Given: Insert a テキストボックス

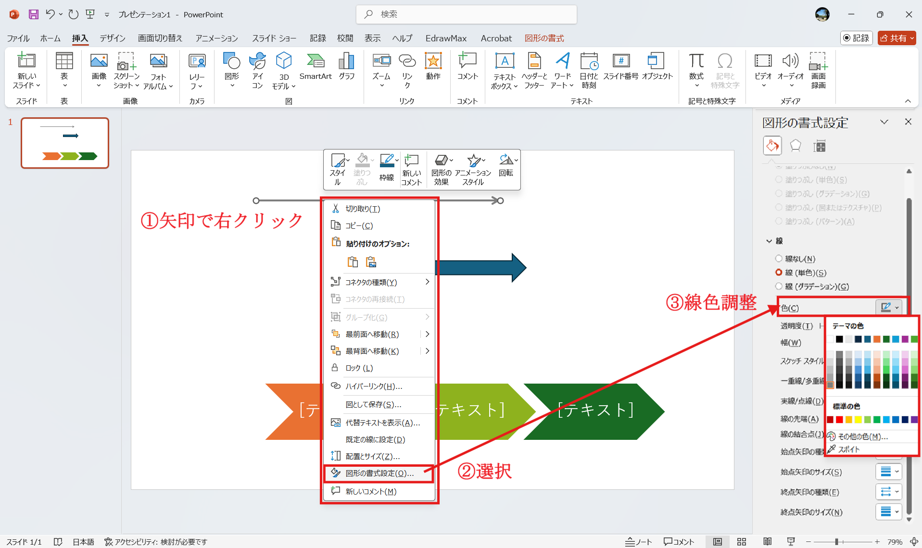Looking at the screenshot, I should 505,71.
